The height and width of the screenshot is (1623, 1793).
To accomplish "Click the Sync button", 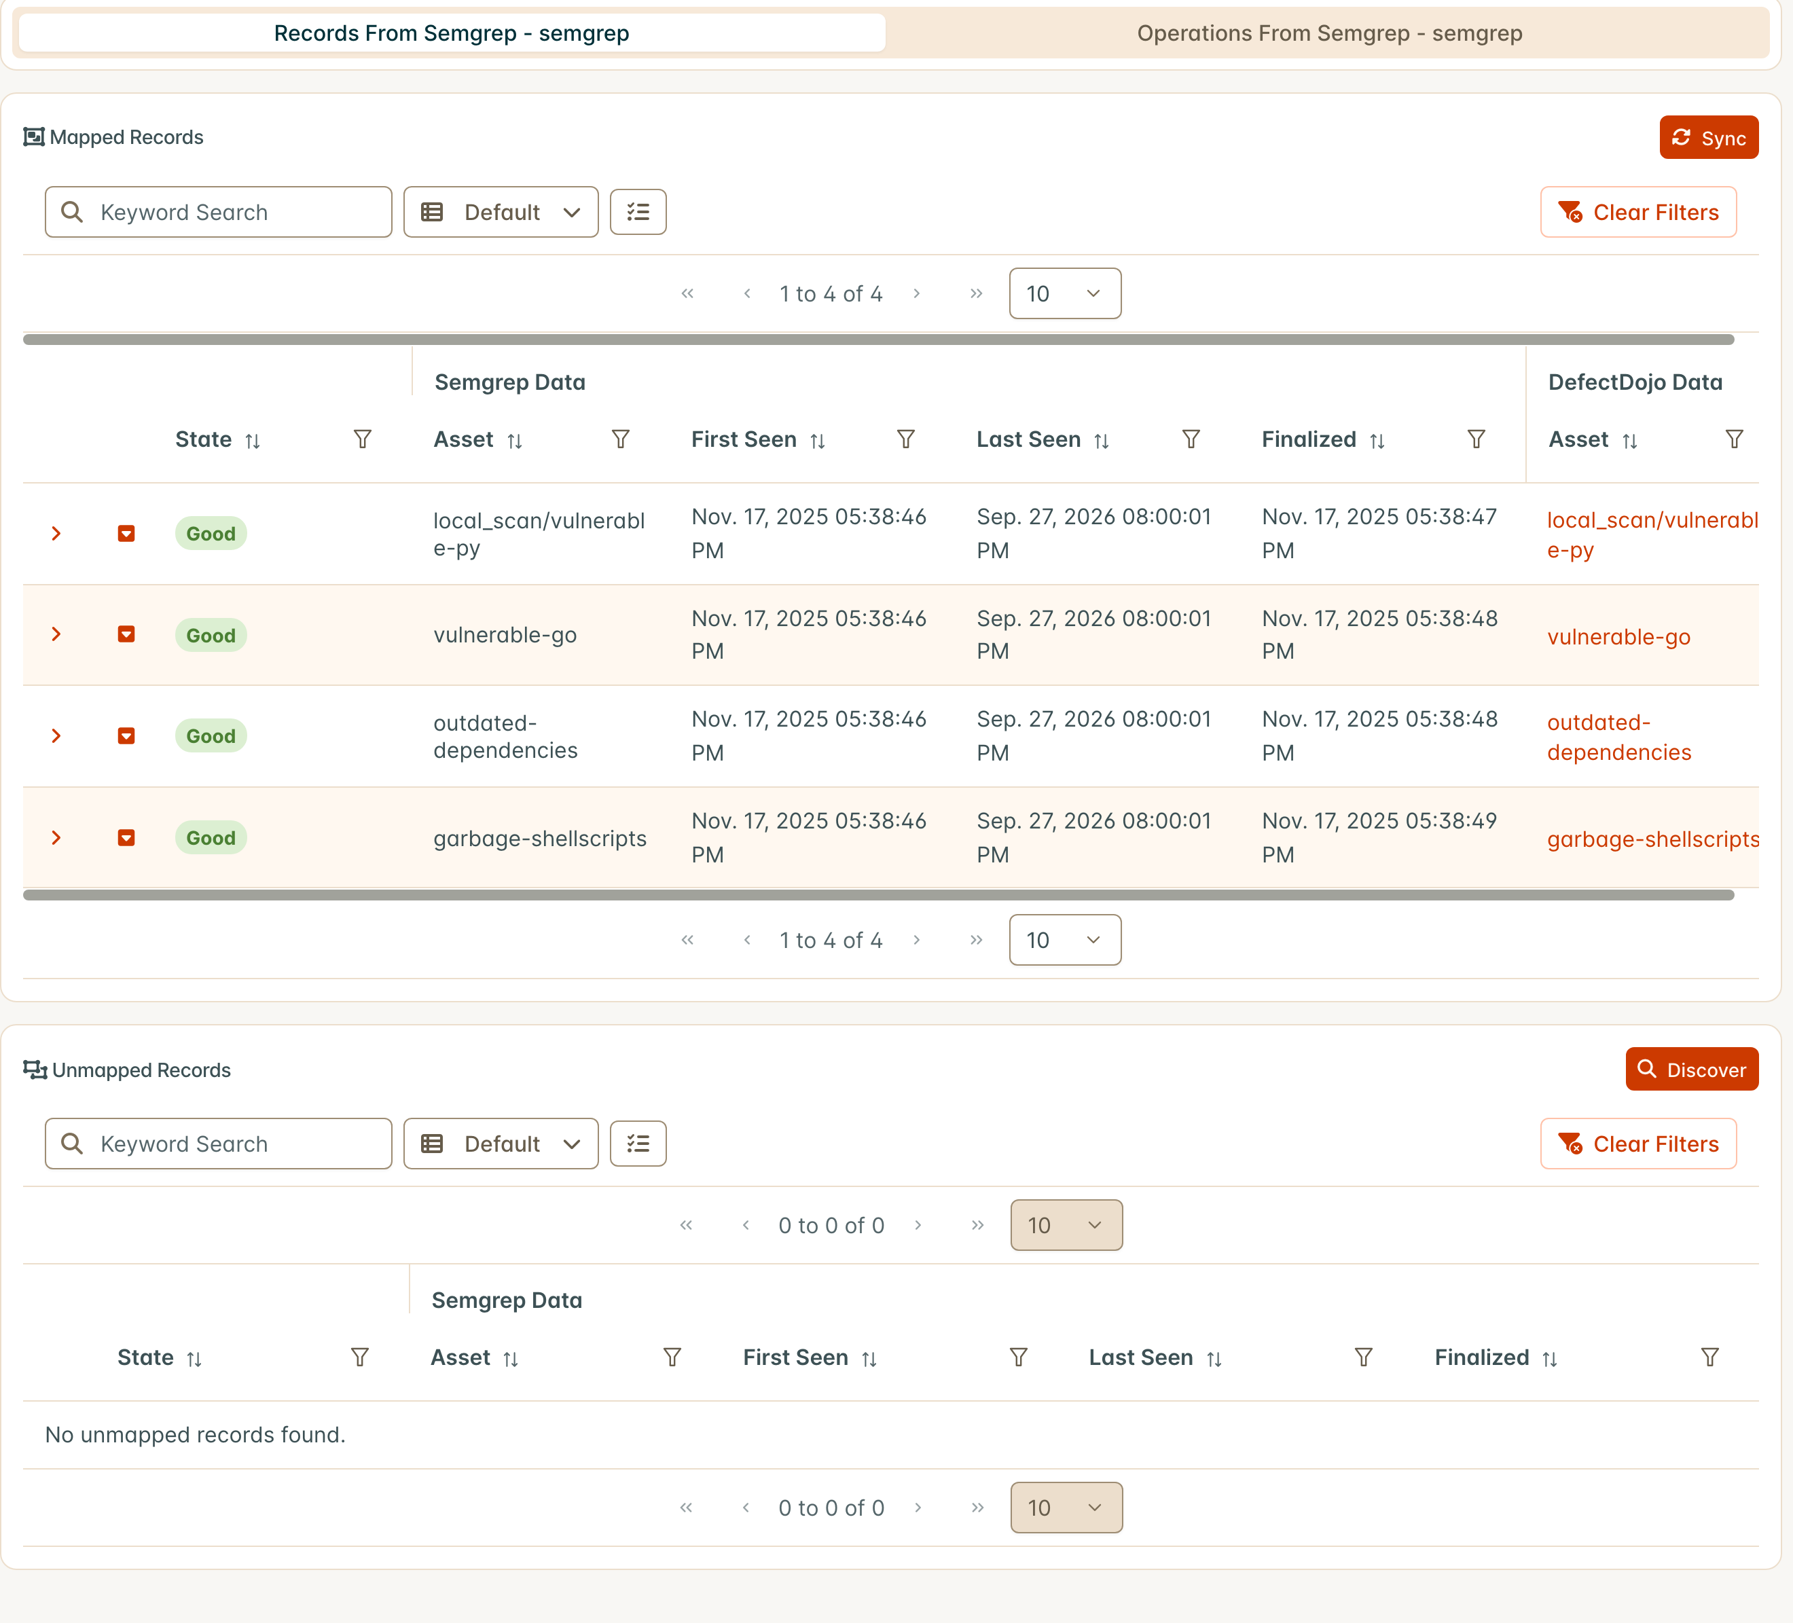I will pos(1709,138).
